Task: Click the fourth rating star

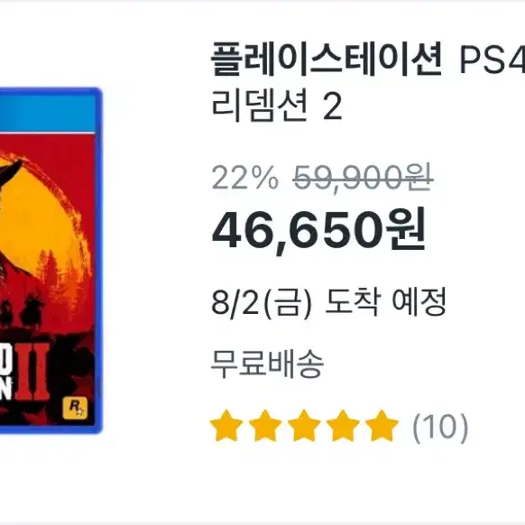Action: (x=343, y=425)
